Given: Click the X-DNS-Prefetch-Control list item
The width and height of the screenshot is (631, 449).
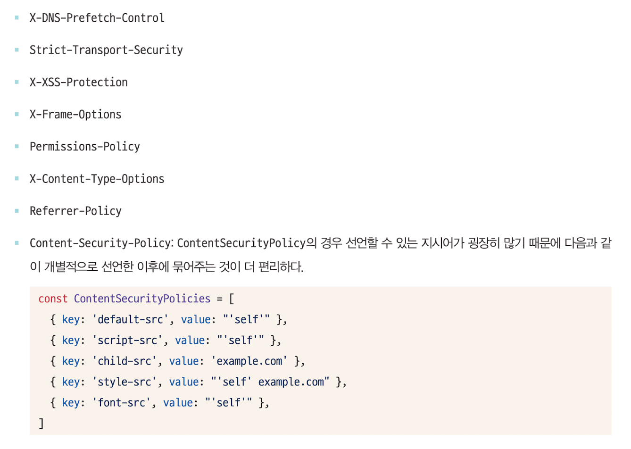Looking at the screenshot, I should 97,18.
